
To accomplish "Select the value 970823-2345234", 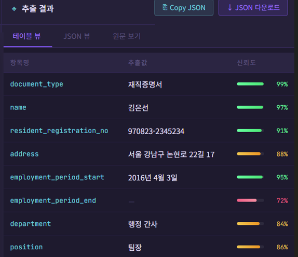I will point(156,131).
